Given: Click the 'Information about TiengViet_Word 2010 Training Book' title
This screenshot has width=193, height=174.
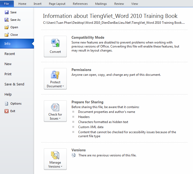Looking at the screenshot, I should click(x=110, y=16).
